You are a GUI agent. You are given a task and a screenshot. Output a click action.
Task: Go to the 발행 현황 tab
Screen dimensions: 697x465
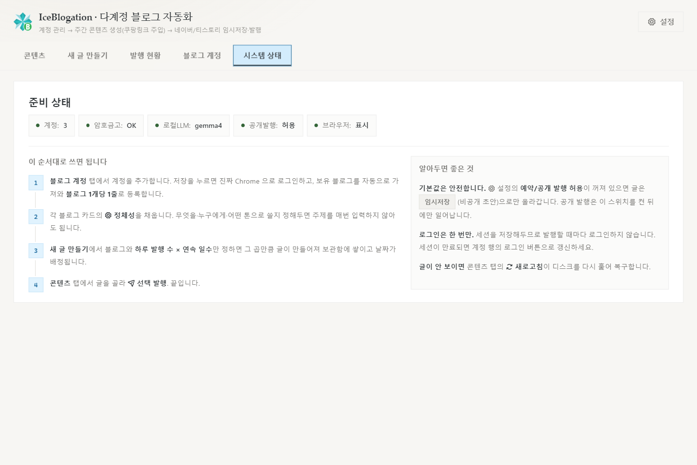coord(145,56)
